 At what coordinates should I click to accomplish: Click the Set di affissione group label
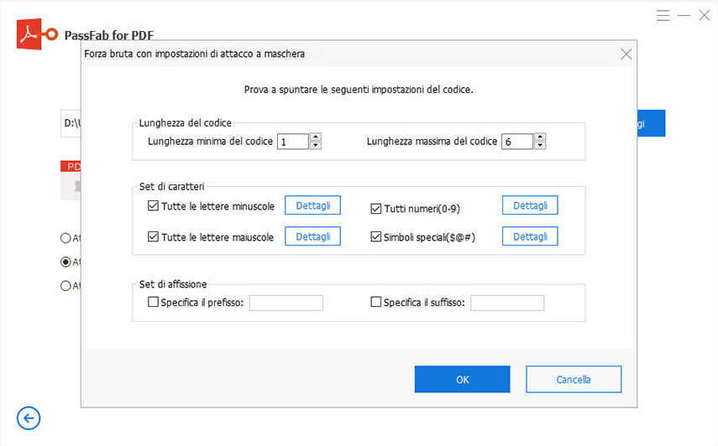pos(173,284)
